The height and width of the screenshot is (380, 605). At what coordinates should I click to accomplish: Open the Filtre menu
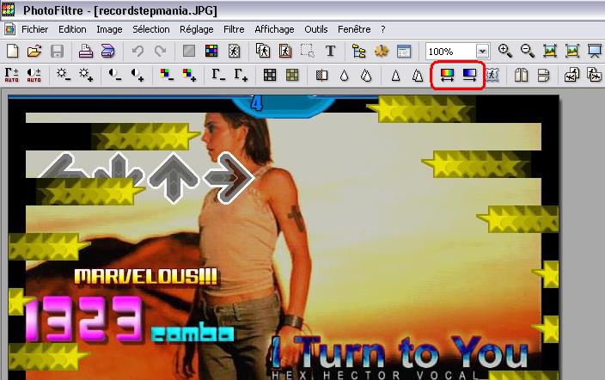point(234,29)
